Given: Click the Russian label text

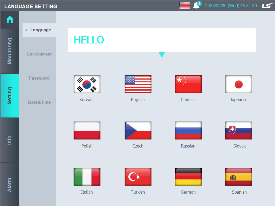Looking at the screenshot, I should 188,146.
